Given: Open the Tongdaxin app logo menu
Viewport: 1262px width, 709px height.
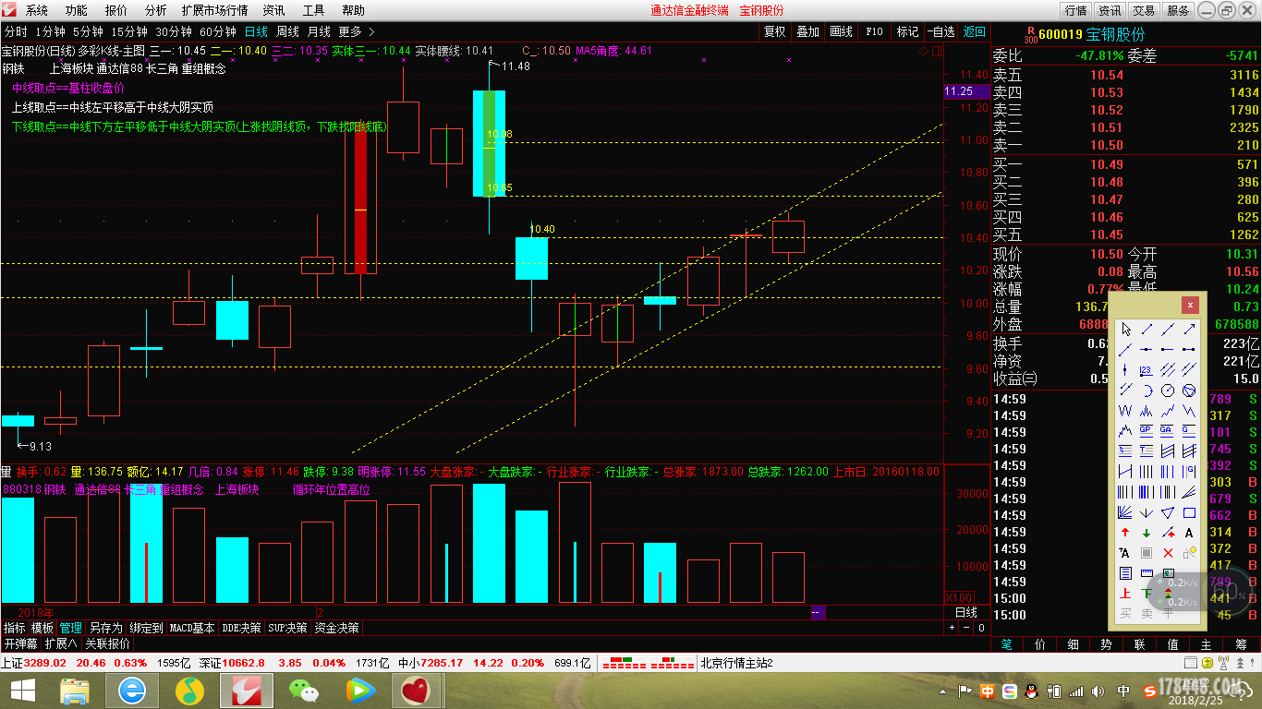Looking at the screenshot, I should coord(7,10).
